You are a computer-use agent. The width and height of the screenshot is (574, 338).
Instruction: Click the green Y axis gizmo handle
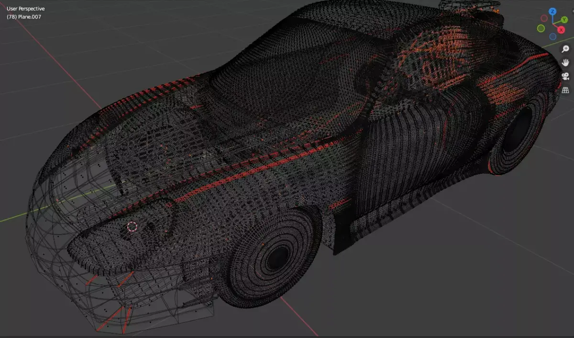(564, 20)
